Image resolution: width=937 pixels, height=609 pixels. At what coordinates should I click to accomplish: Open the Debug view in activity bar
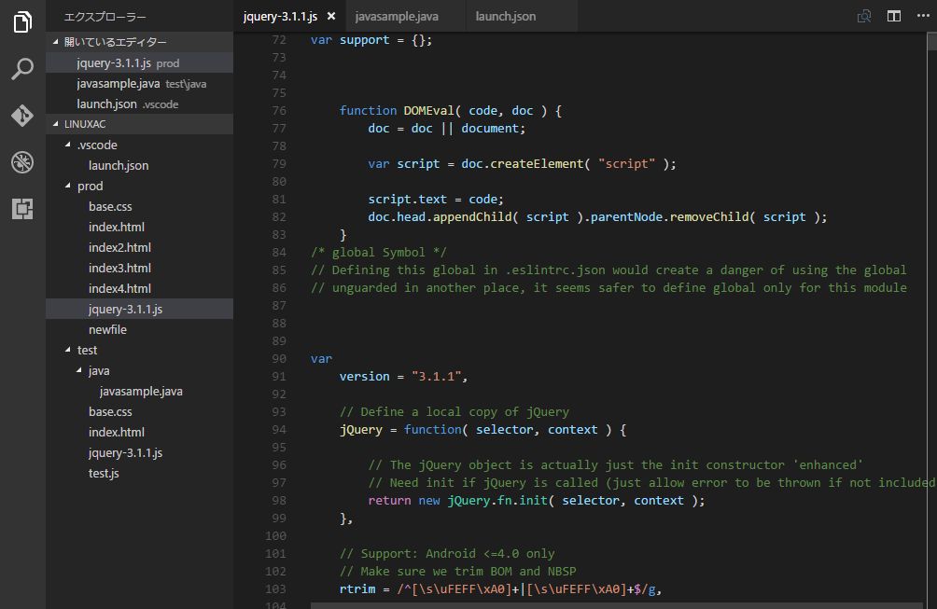(x=22, y=162)
